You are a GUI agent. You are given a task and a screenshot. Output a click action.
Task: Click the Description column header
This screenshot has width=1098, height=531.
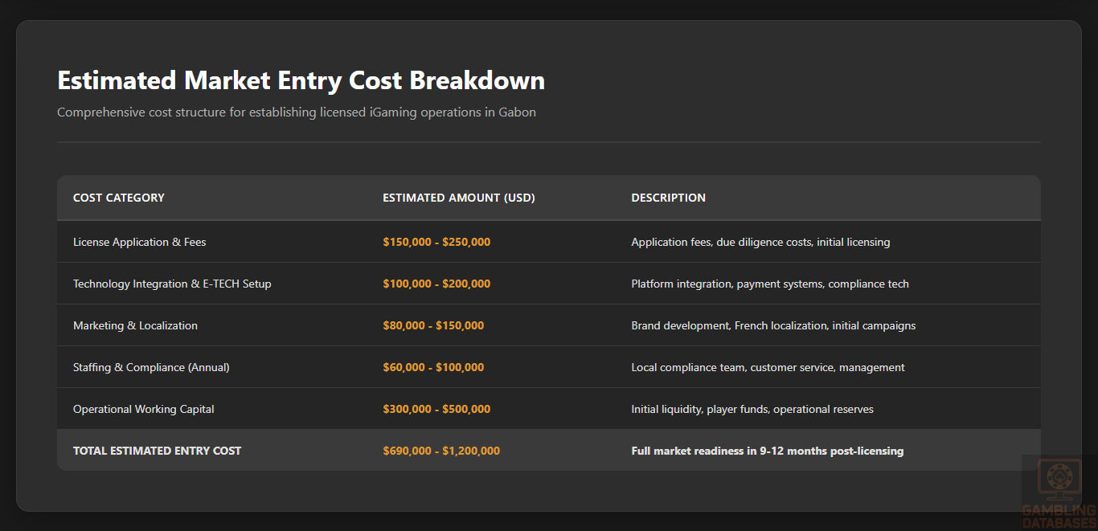pyautogui.click(x=668, y=198)
